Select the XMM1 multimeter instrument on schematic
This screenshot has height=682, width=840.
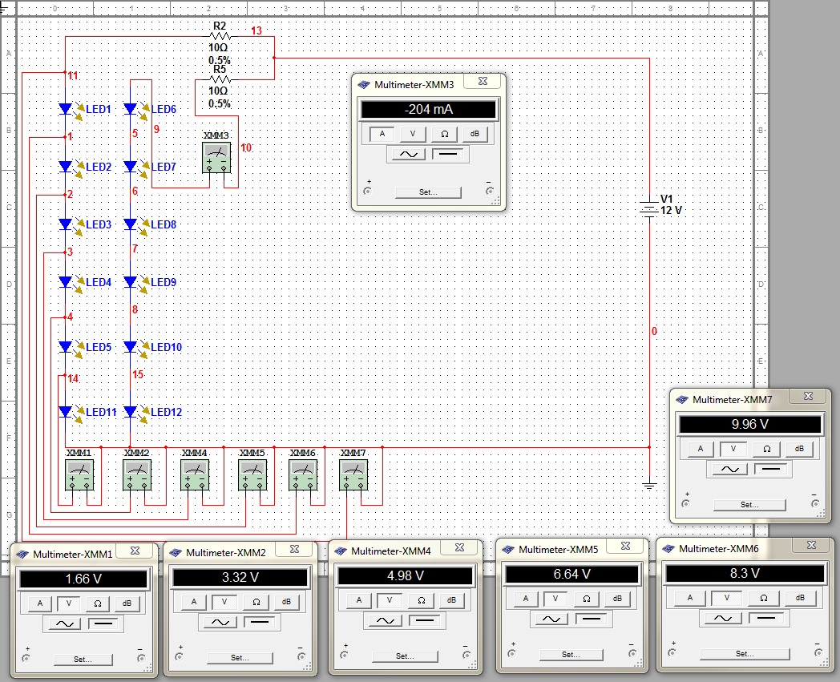tap(79, 474)
